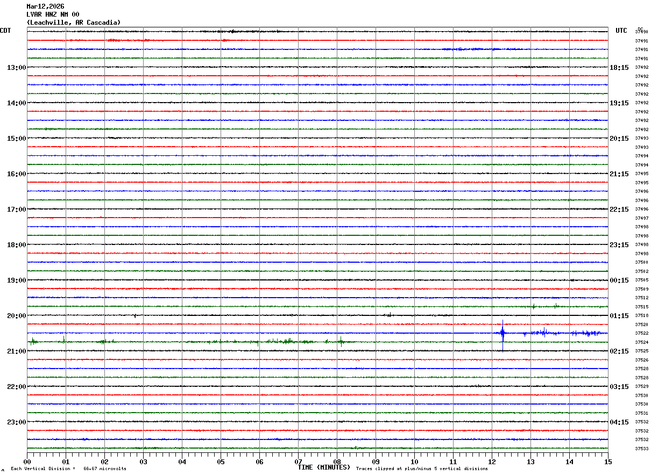The image size is (651, 476).
Task: Click the 37512 DC offset value
Action: tap(642, 298)
